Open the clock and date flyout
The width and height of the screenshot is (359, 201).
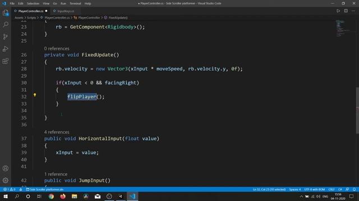(338, 197)
